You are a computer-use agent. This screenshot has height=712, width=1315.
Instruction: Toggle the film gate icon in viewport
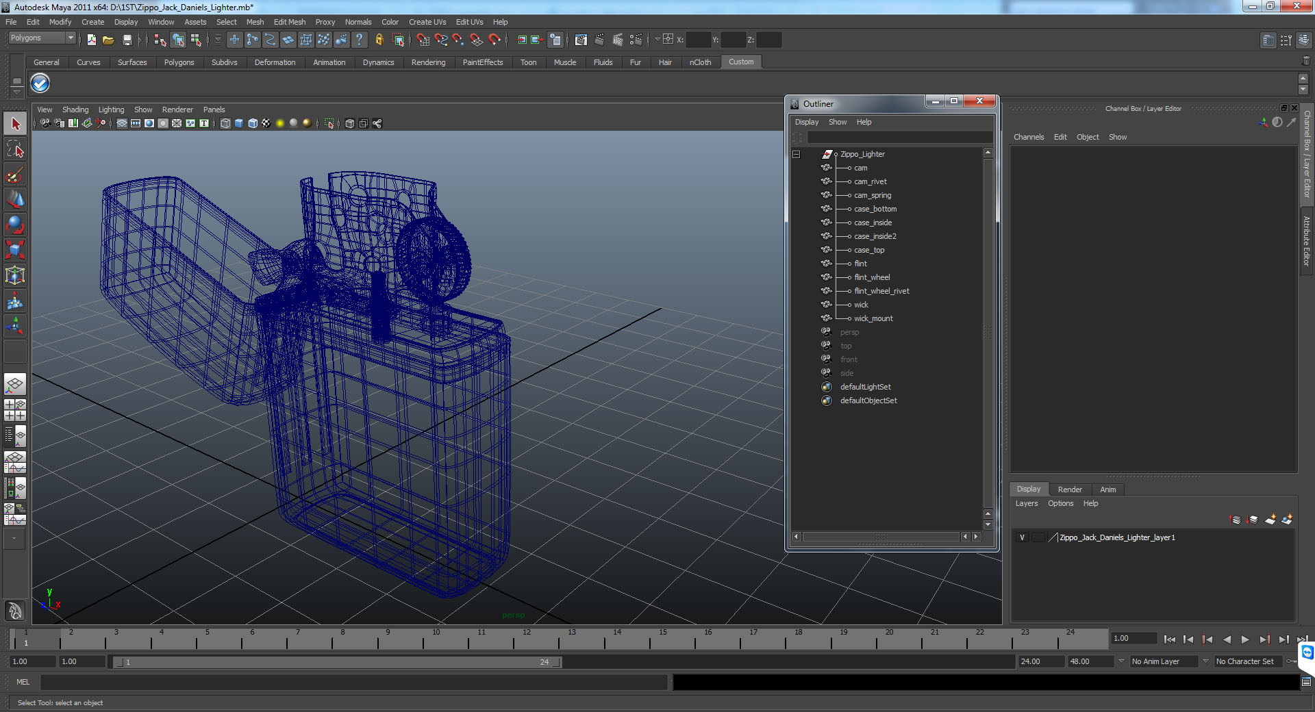click(x=136, y=123)
